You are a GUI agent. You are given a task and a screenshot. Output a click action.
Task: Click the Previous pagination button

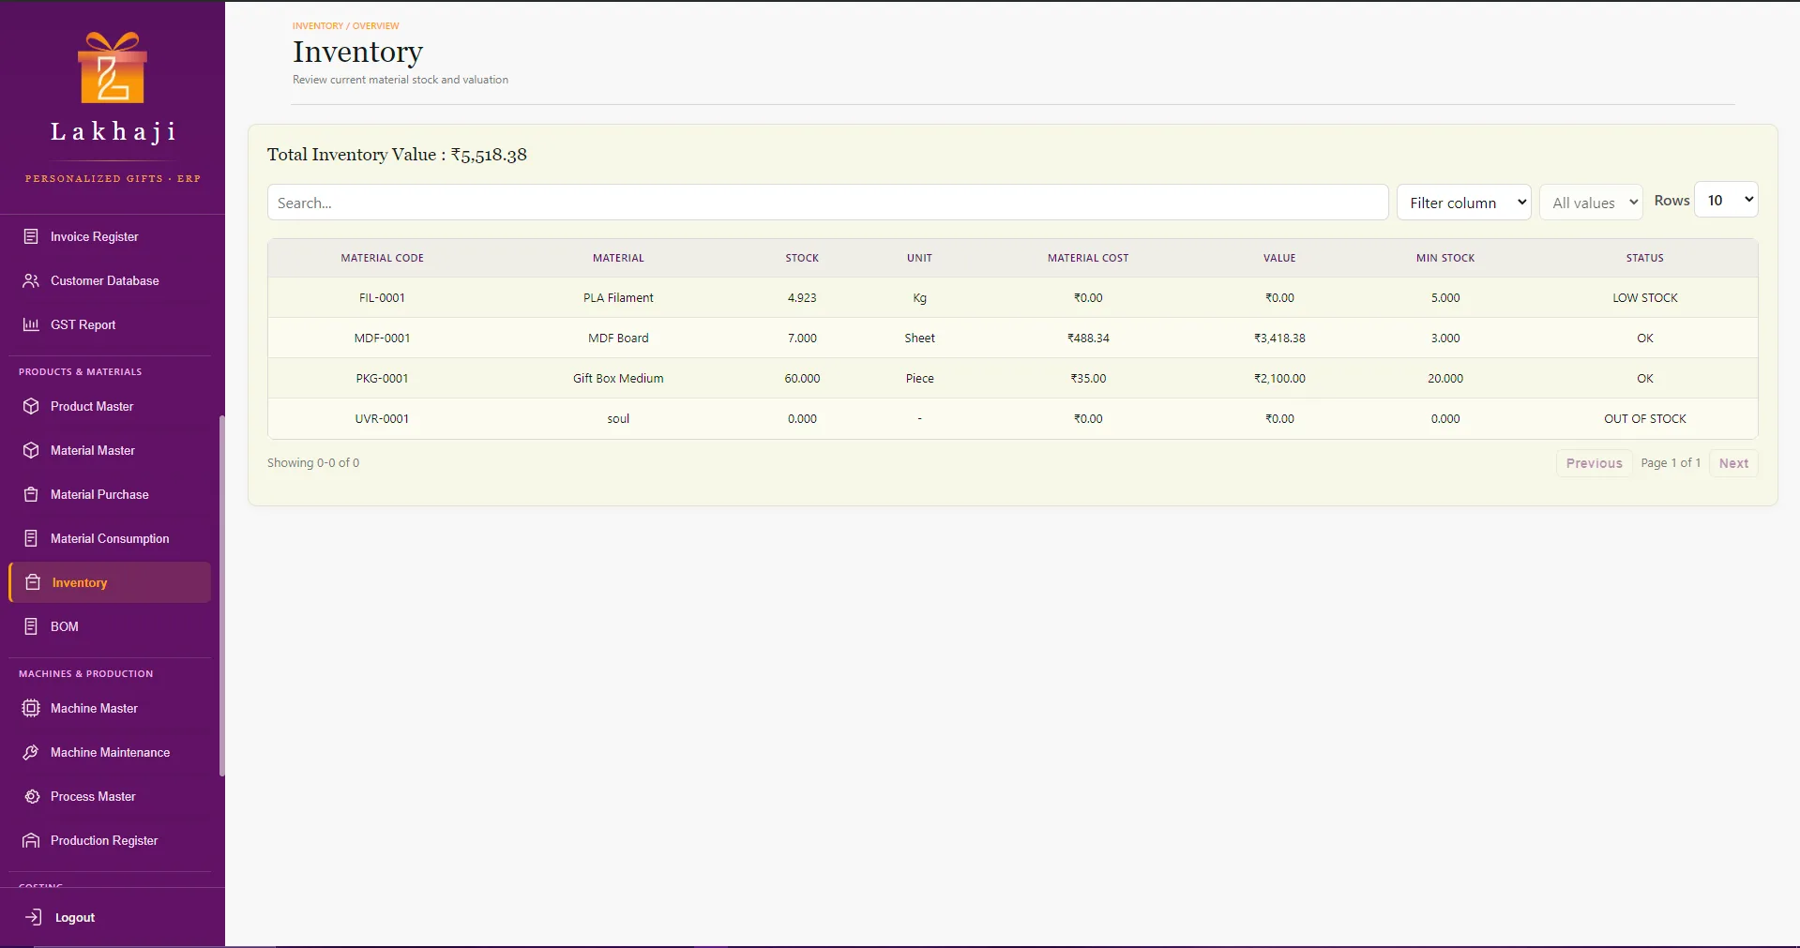(x=1594, y=463)
